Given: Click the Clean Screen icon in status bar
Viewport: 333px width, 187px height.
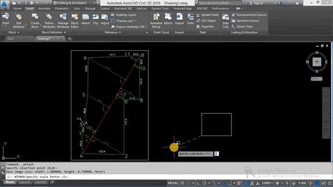Looking at the screenshot, I should [324, 183].
